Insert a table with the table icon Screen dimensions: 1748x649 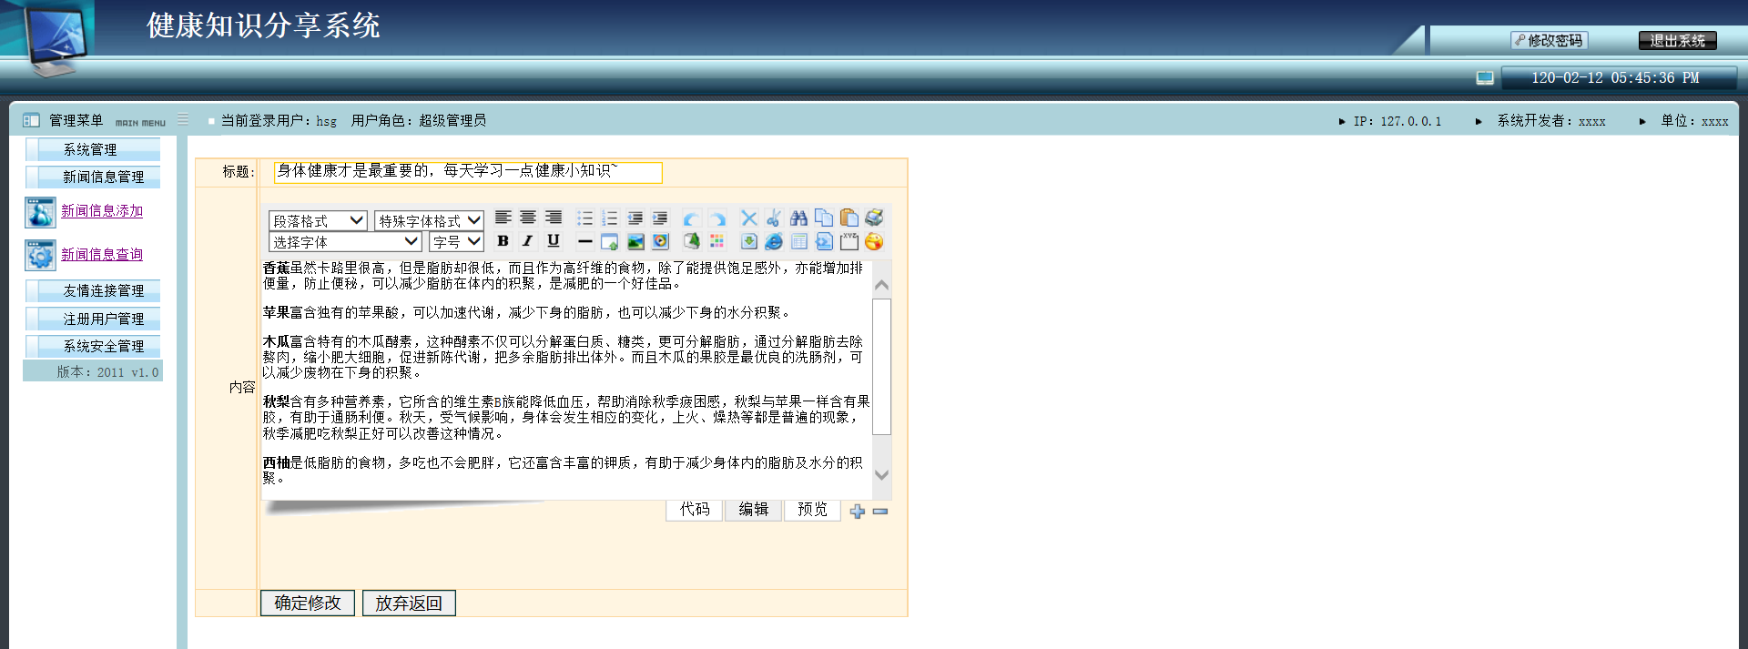799,242
